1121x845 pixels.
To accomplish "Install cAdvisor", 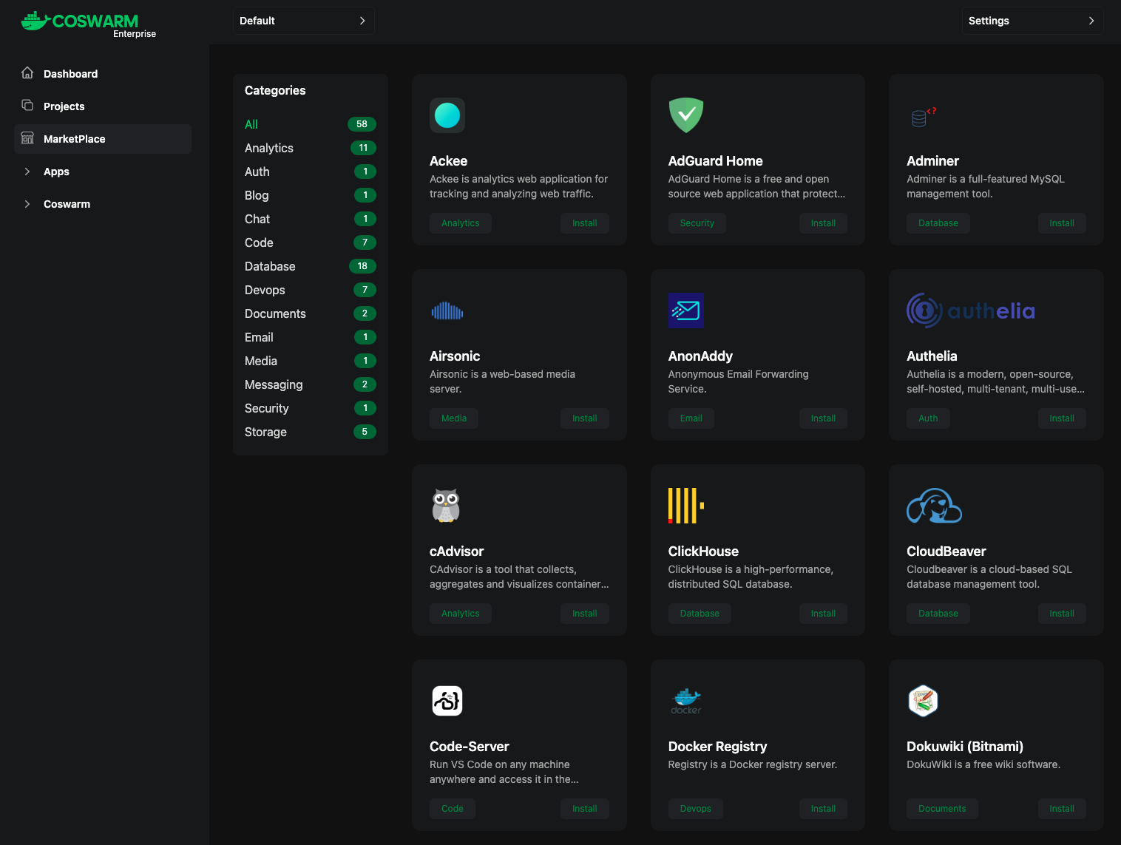I will tap(585, 614).
